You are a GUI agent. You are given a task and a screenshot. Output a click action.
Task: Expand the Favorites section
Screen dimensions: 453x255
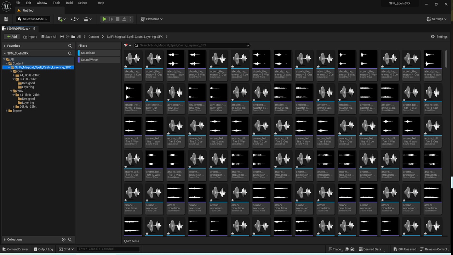(5, 46)
